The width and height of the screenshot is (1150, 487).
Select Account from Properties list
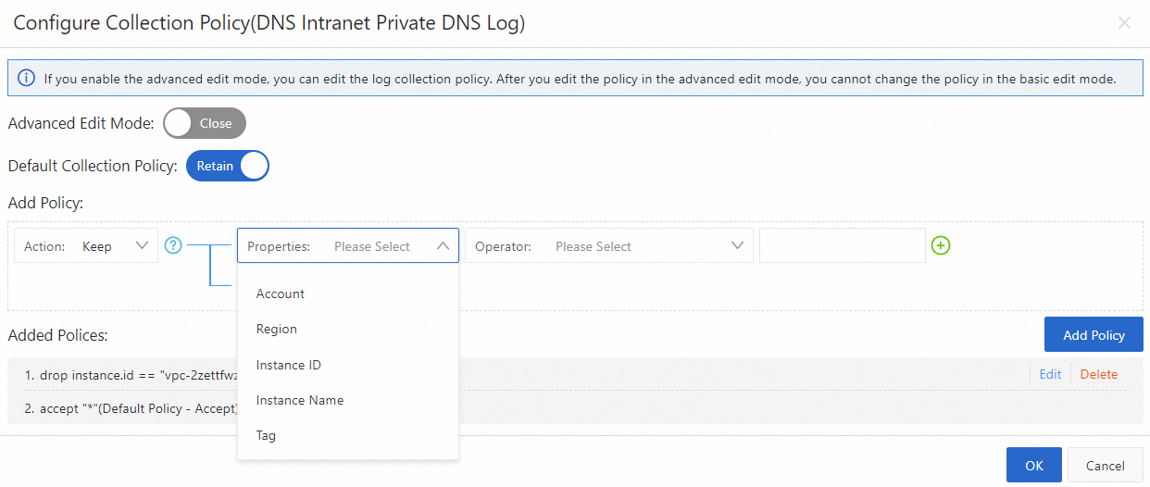tap(281, 293)
